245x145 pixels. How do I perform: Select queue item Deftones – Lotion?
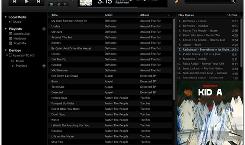click(x=208, y=21)
